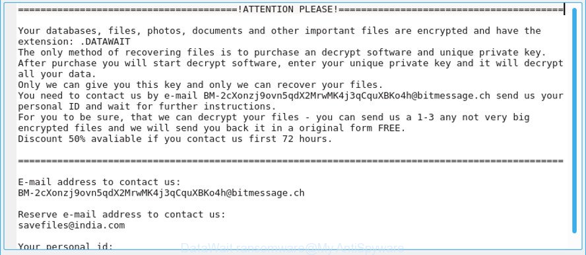This screenshot has width=586, height=255.
Task: Click the words 'all your data.'
Action: coord(57,74)
